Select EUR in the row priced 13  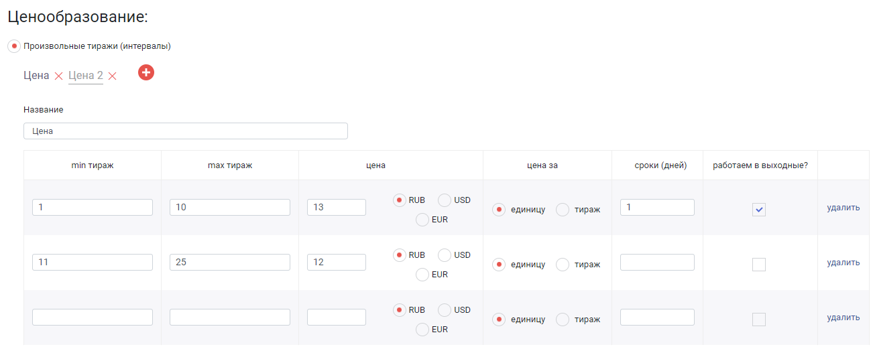pyautogui.click(x=422, y=220)
